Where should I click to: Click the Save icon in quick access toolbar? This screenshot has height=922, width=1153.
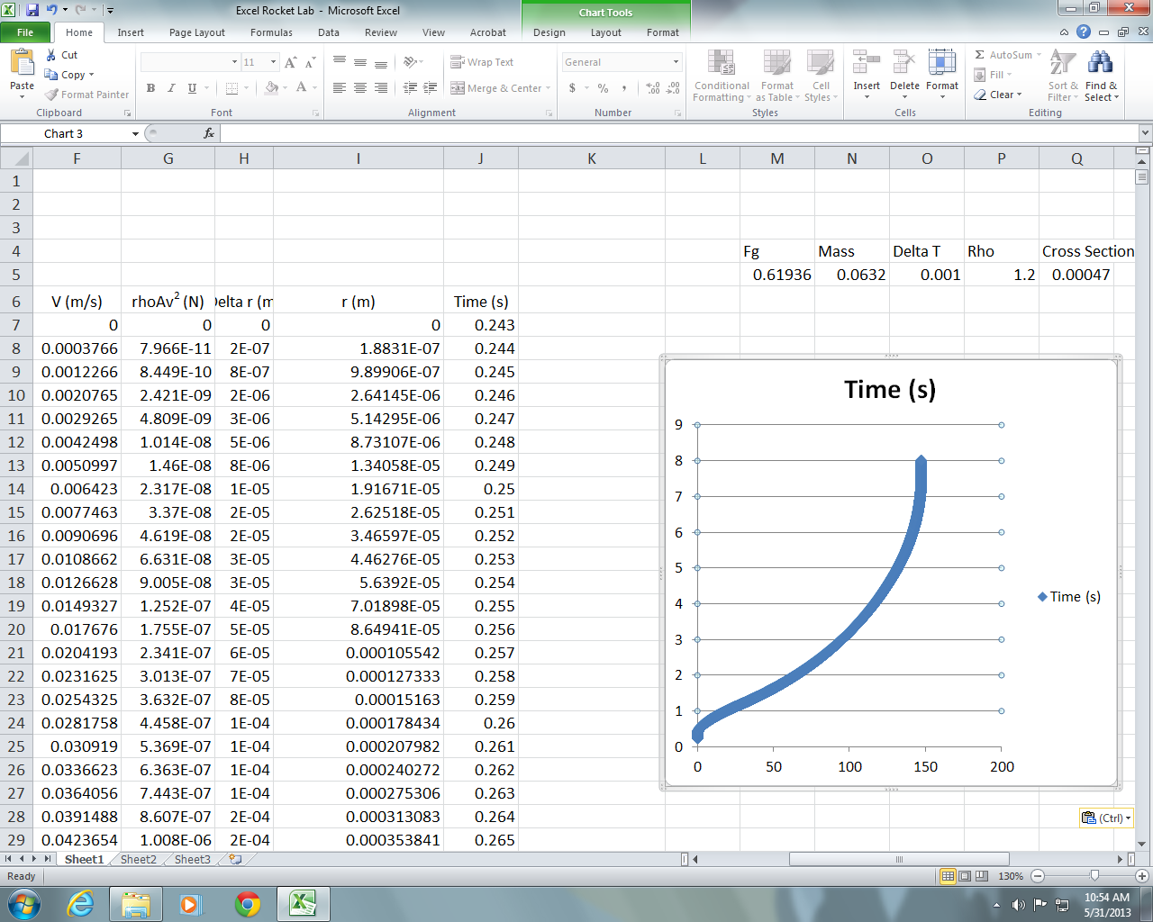click(32, 11)
